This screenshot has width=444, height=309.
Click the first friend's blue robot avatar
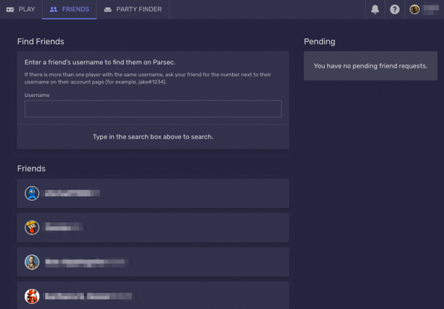click(32, 193)
